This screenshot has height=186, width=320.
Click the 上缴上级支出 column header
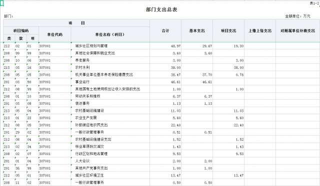tap(260, 31)
